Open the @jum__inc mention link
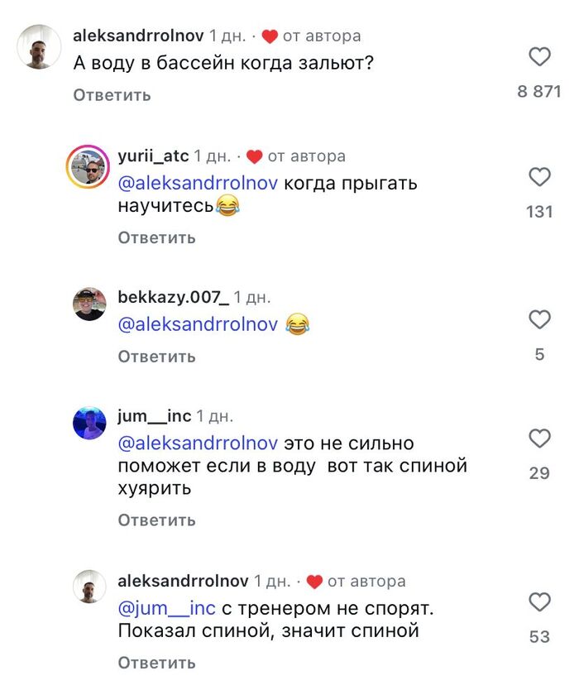The height and width of the screenshot is (695, 579). click(x=167, y=609)
